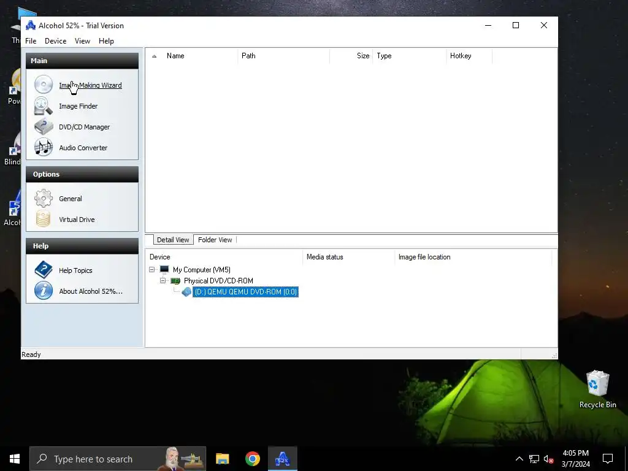The image size is (628, 471).
Task: Open the Image Making Wizard link
Action: (91, 85)
